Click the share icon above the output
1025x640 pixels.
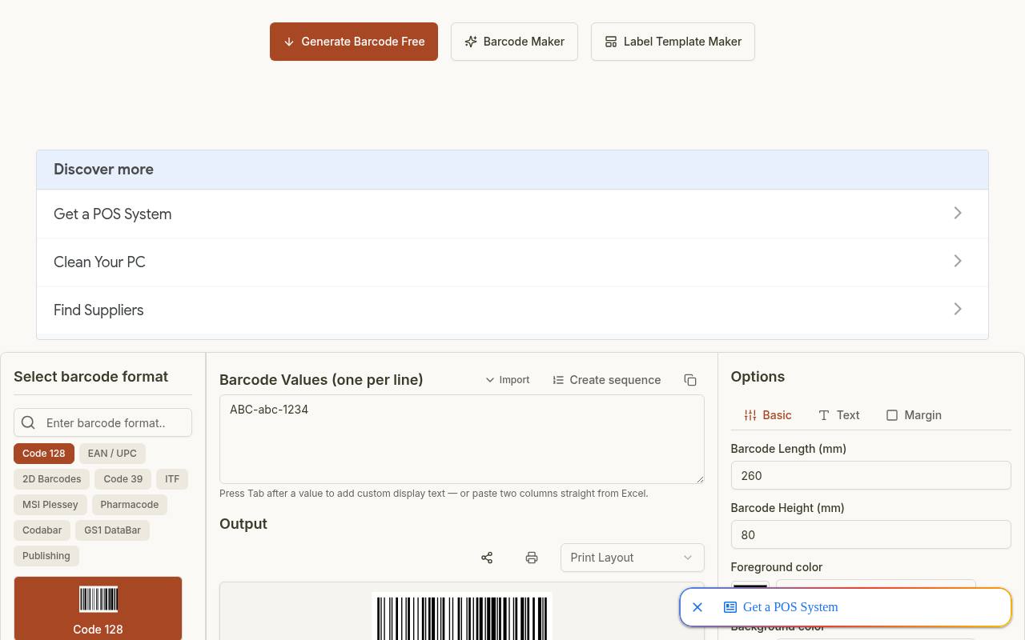click(x=487, y=558)
